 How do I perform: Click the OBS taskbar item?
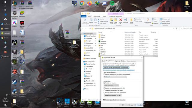[5, 57]
